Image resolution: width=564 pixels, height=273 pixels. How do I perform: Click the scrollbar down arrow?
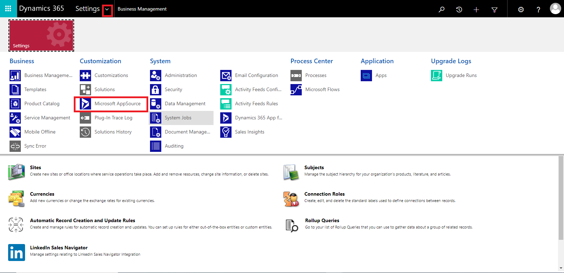click(x=561, y=268)
